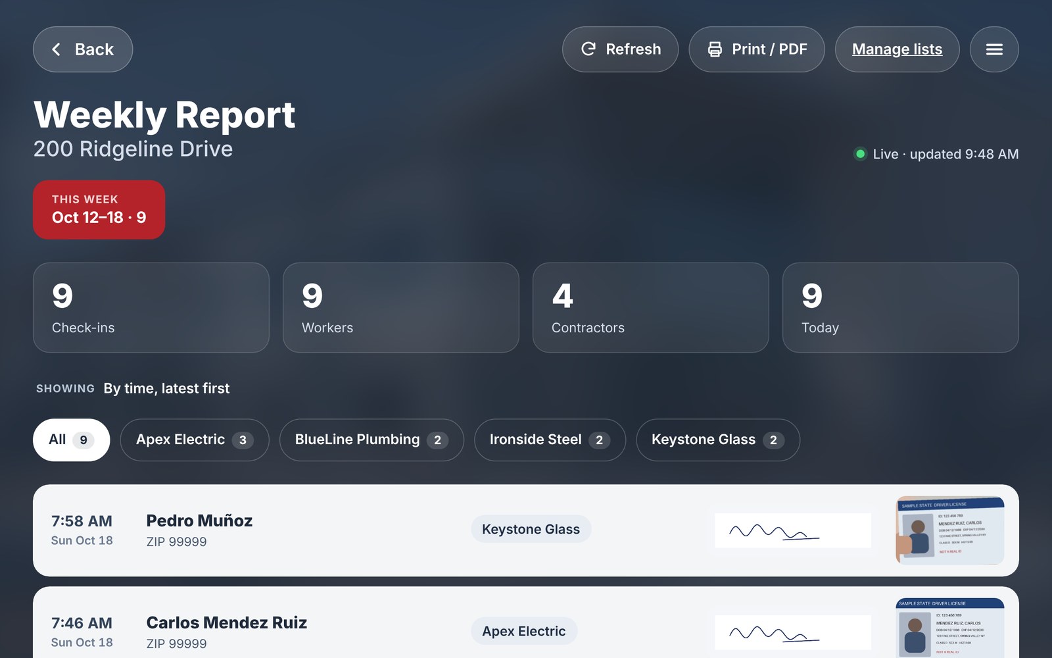Open the Manage lists link
Screen dimensions: 1052x658
tap(897, 49)
